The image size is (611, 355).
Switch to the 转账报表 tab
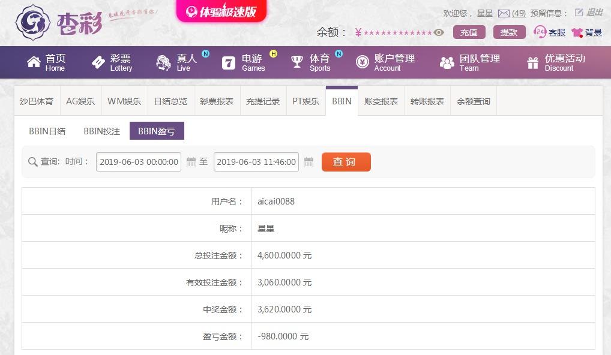click(427, 101)
